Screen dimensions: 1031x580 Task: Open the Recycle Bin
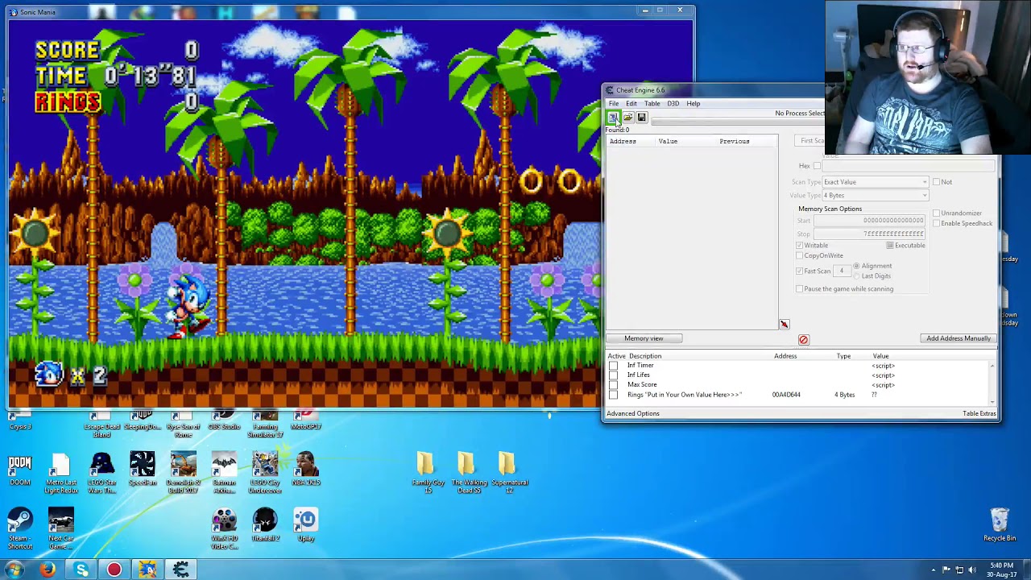[1000, 526]
